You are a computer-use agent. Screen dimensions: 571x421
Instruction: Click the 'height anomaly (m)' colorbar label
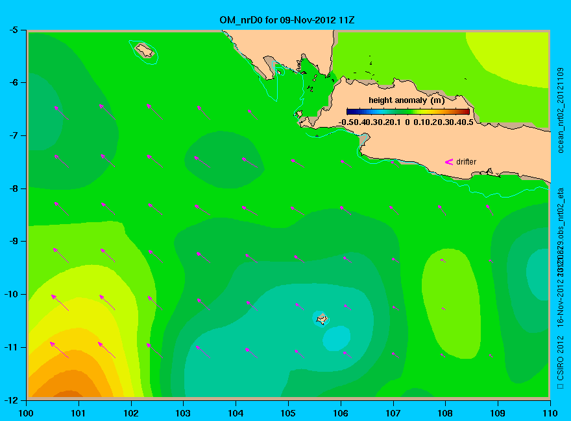tap(406, 100)
